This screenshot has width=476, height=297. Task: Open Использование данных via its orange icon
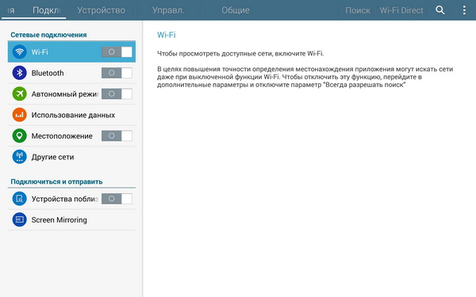click(x=19, y=115)
